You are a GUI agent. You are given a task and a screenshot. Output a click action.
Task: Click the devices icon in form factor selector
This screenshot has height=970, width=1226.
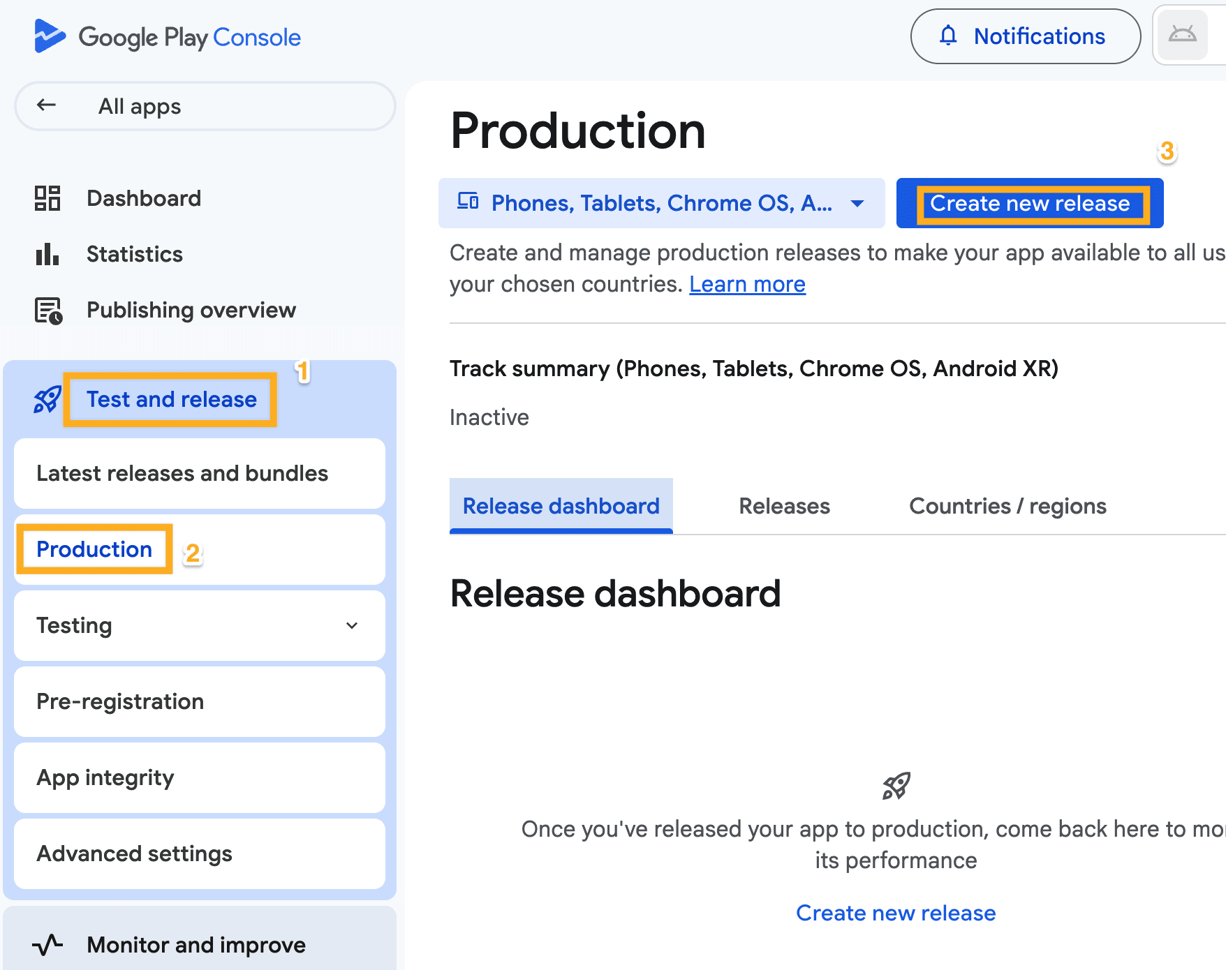(468, 202)
